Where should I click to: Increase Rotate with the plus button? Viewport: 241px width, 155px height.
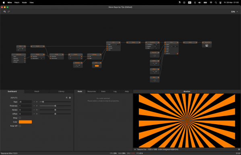click(x=37, y=110)
